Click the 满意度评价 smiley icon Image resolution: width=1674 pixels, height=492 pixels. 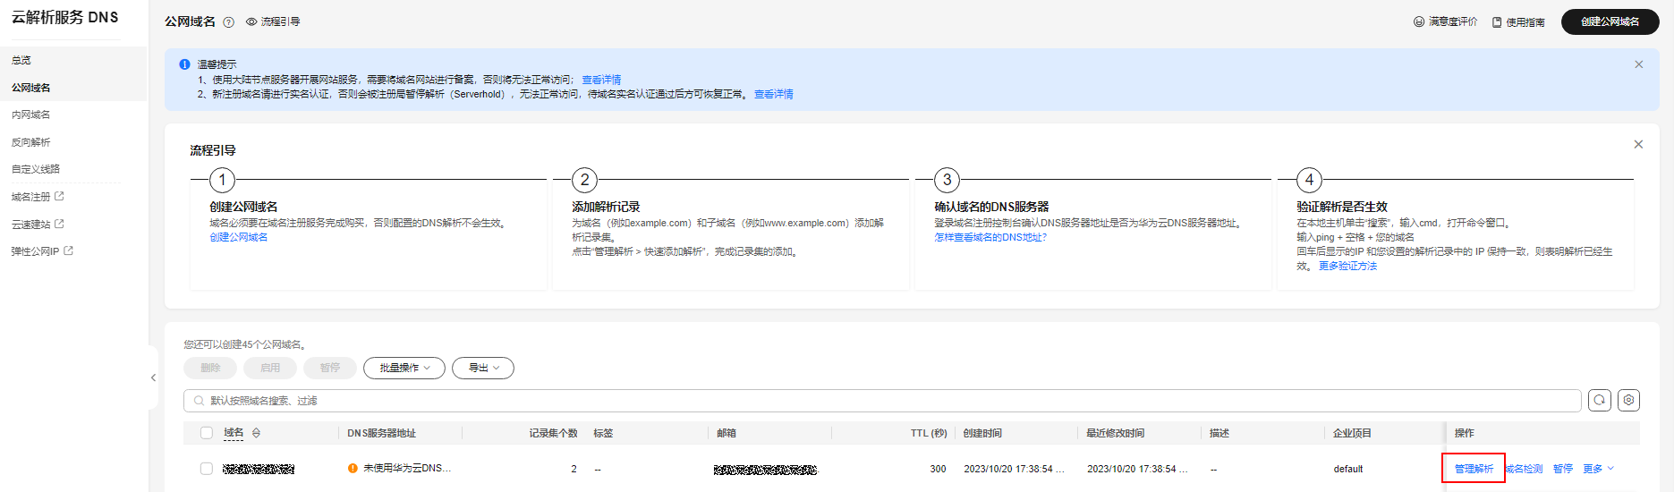(1418, 21)
